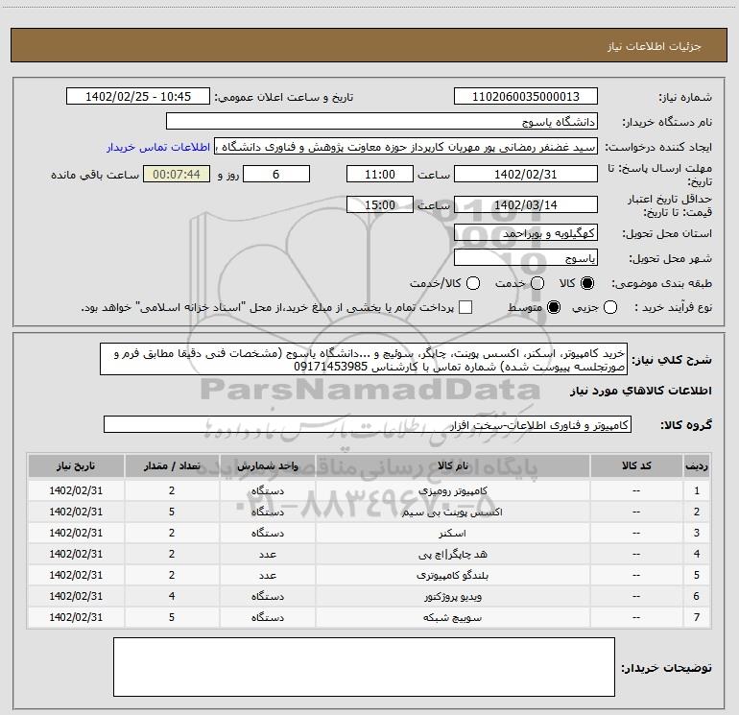Select the کالا radio button

point(587,283)
